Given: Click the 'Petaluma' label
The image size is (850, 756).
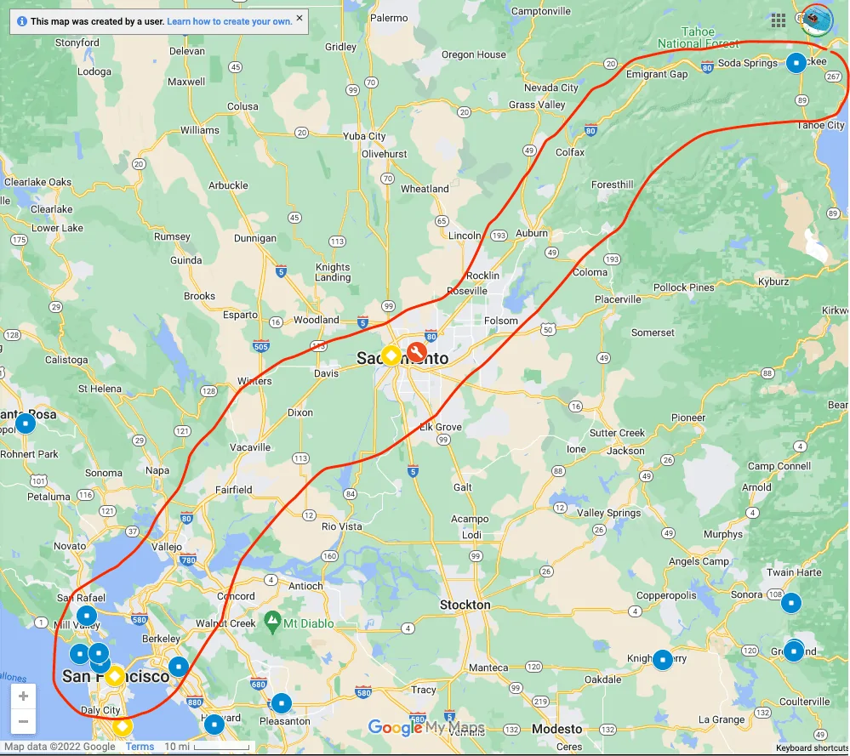Looking at the screenshot, I should click(x=48, y=497).
